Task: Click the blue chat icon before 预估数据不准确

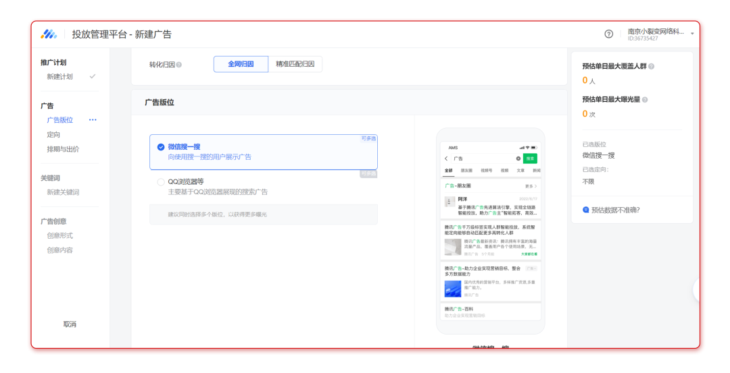Action: tap(585, 210)
